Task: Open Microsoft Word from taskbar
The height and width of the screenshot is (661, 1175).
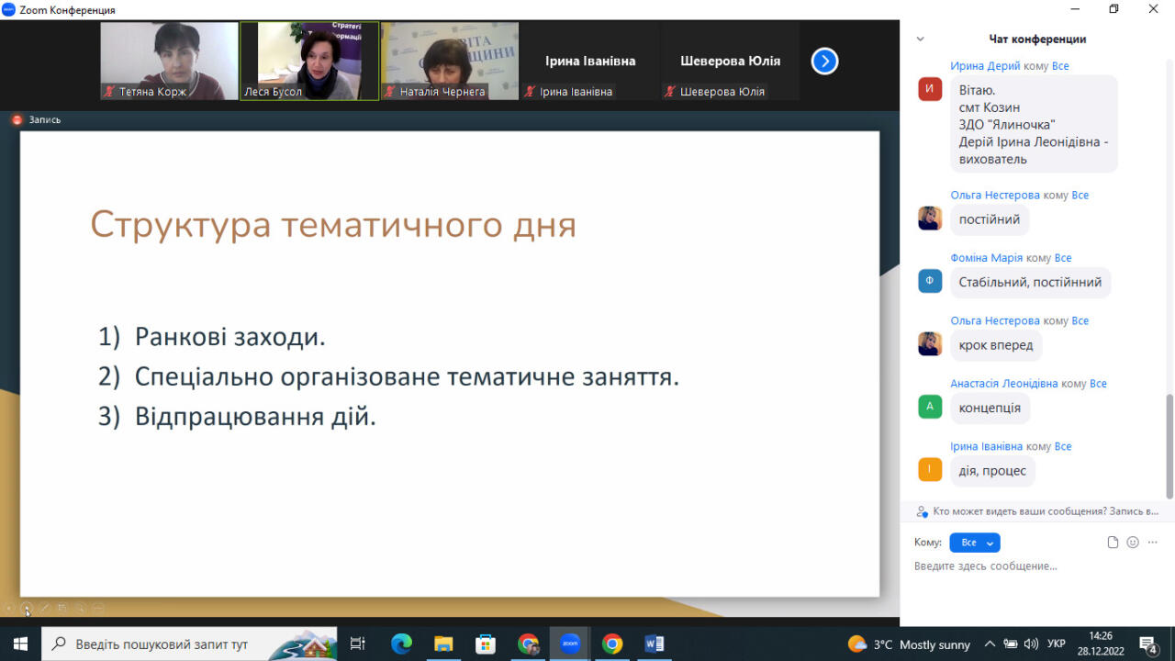Action: 655,644
